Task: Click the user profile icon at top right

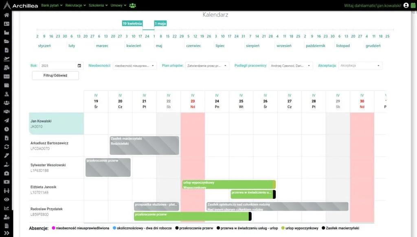Action: (405, 6)
